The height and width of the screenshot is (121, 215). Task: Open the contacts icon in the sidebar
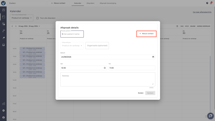[4, 10]
